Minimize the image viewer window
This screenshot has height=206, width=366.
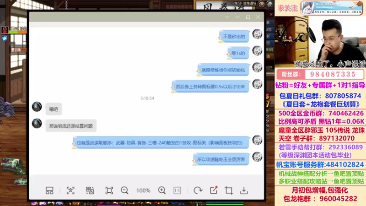(x=237, y=17)
